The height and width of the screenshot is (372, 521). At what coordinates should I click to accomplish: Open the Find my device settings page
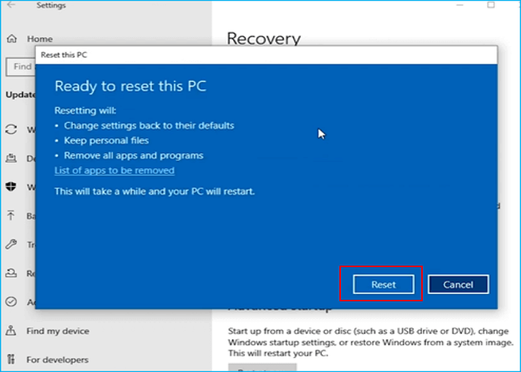point(57,331)
